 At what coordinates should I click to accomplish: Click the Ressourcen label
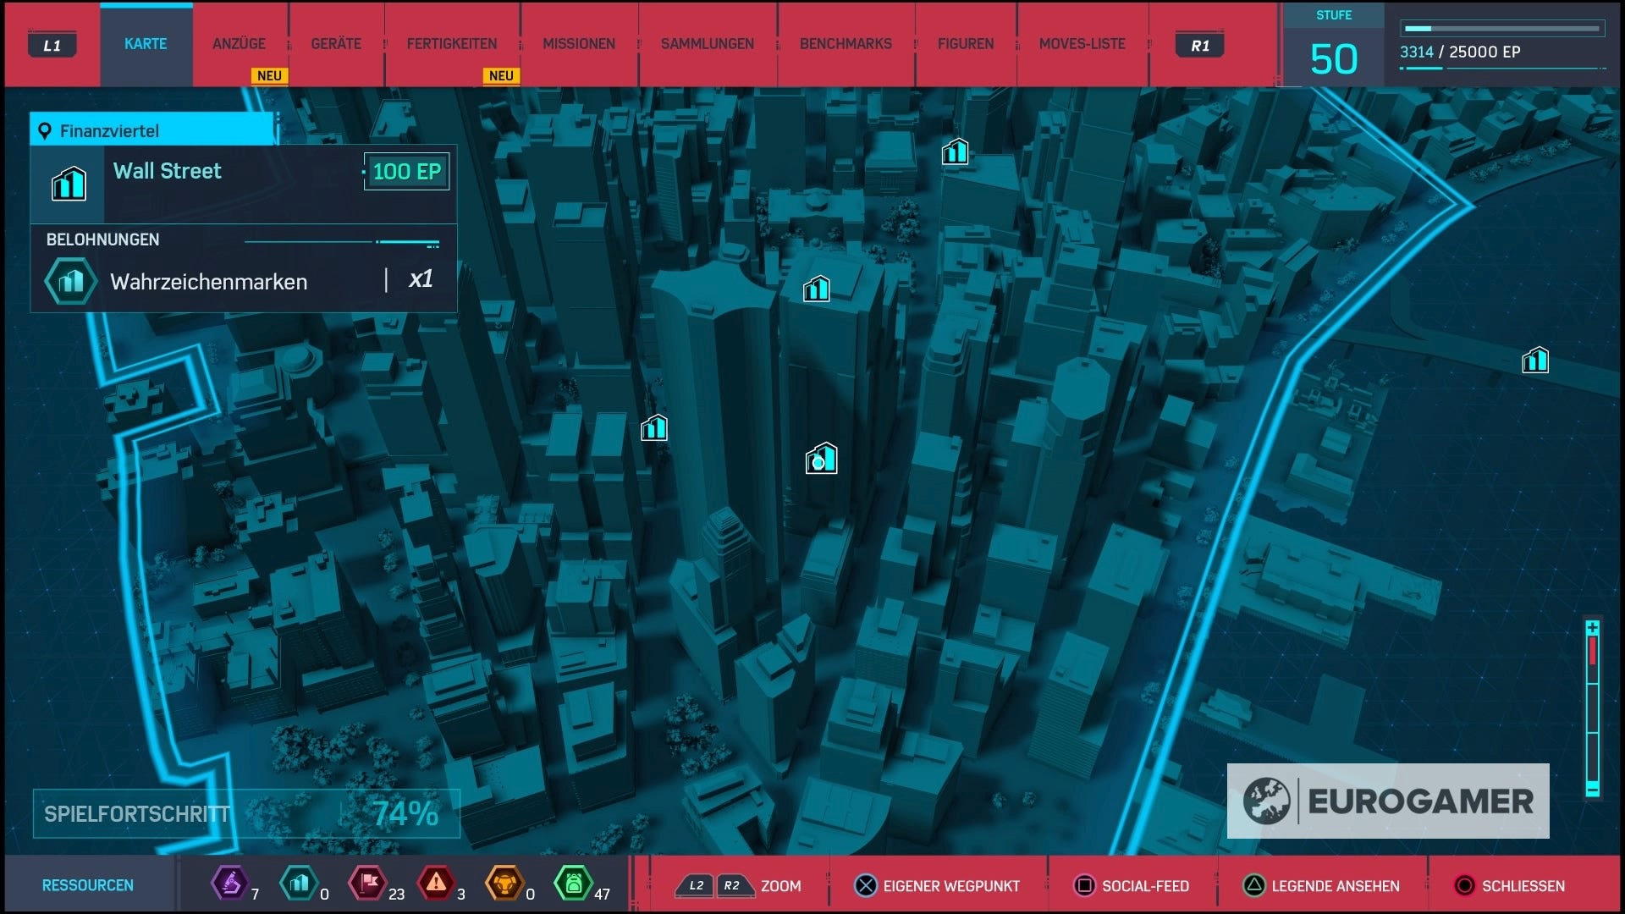point(88,885)
